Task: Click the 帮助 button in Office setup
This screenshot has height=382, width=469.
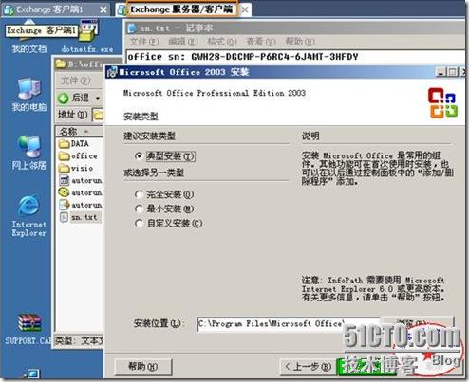Action: click(x=143, y=367)
